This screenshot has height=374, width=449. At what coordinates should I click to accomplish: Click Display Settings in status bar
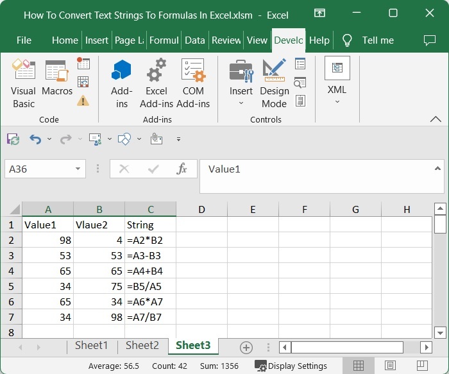291,366
